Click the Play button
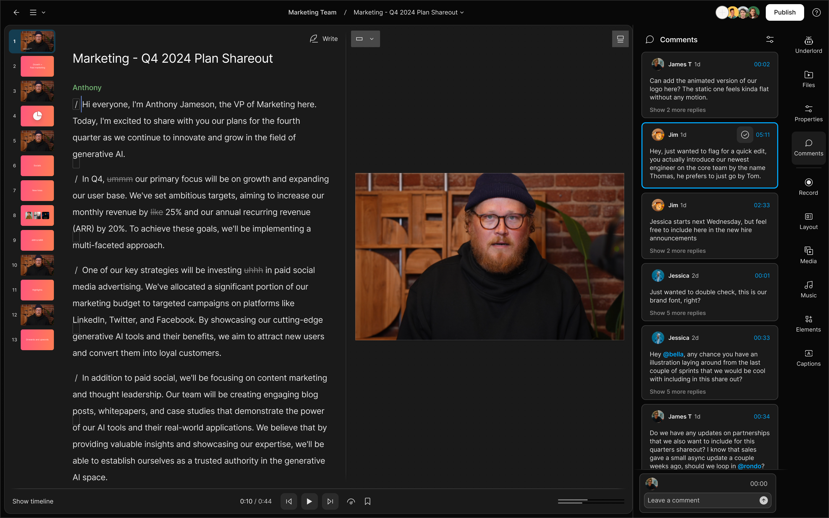The image size is (829, 518). pyautogui.click(x=309, y=501)
